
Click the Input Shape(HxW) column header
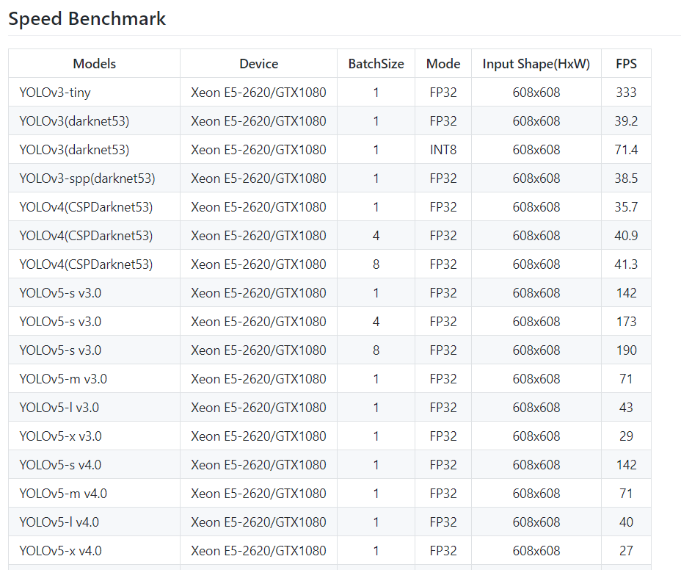(x=536, y=64)
